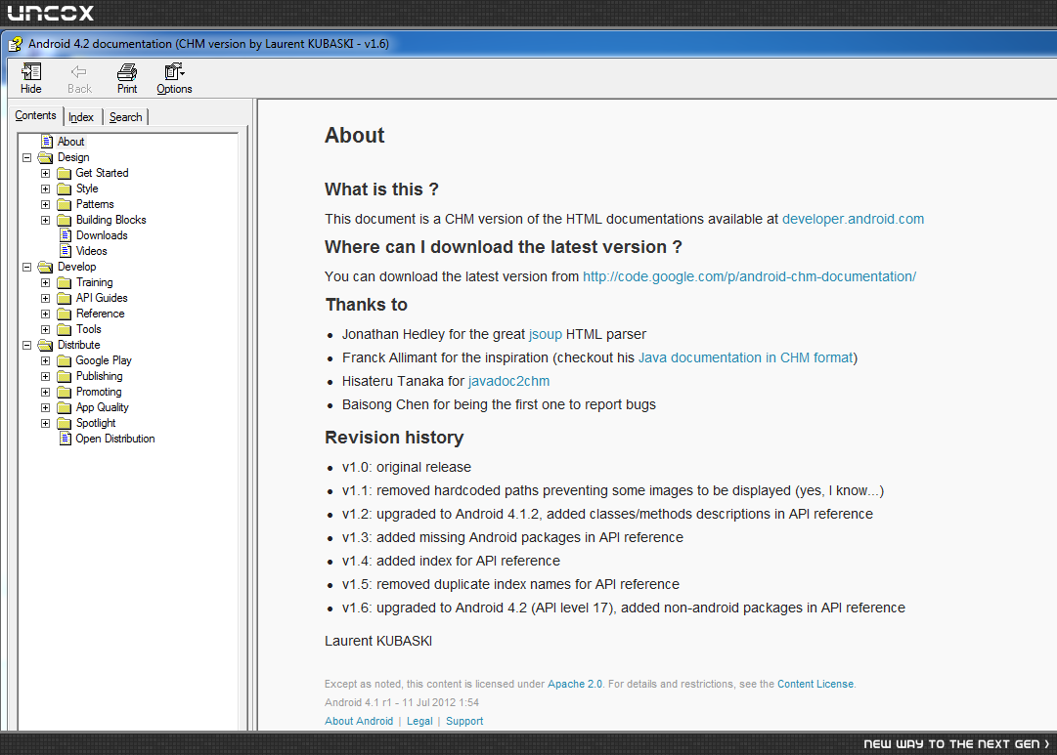Screen dimensions: 1057x755
Task: Click the Open Distribution page icon
Action: coord(66,439)
